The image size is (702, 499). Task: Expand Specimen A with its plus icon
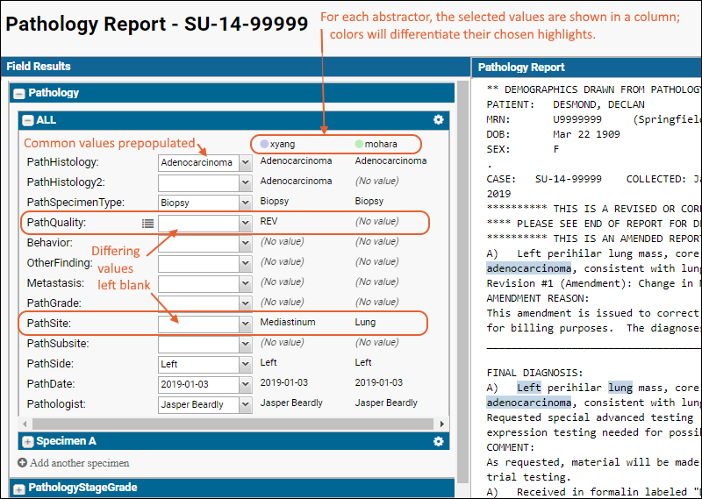pos(27,442)
